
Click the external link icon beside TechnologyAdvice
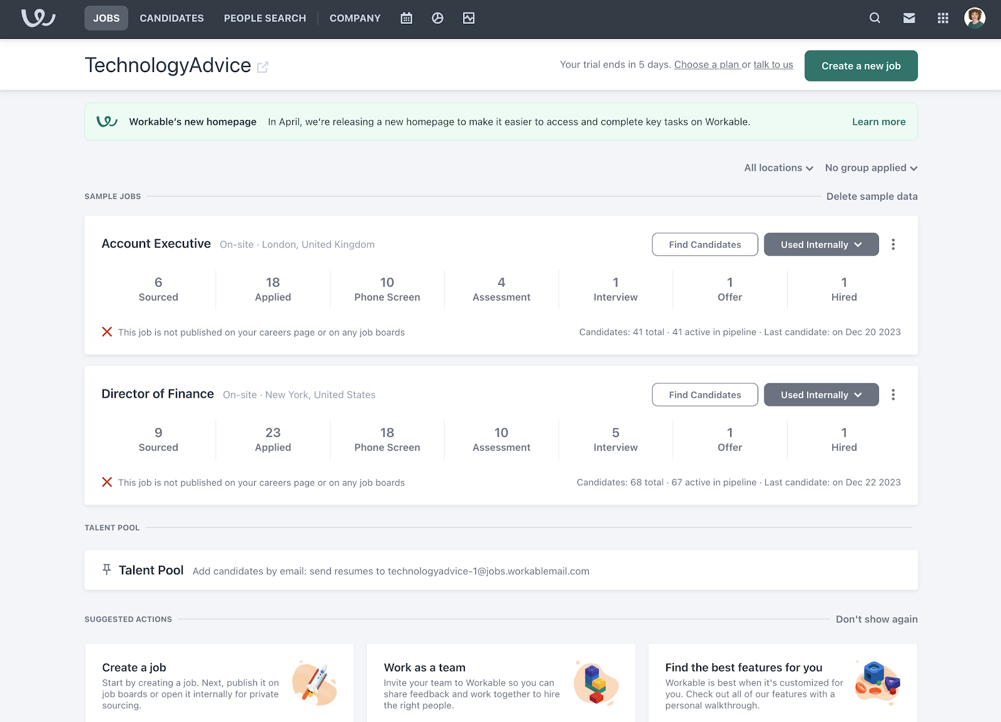(263, 67)
